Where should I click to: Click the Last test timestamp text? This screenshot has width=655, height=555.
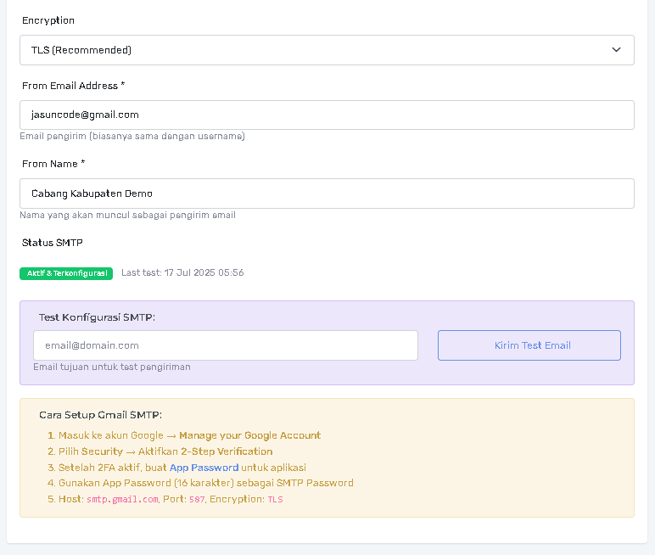(x=182, y=273)
